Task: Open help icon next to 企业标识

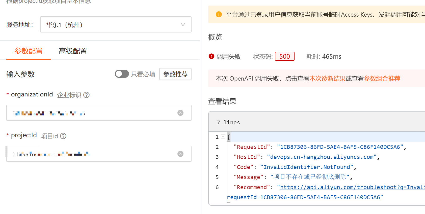Action: [87, 95]
